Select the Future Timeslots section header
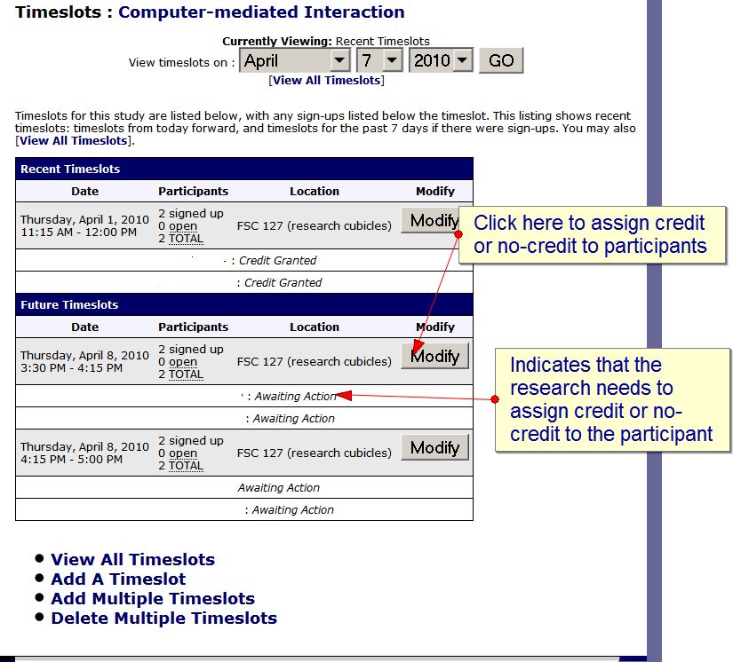The width and height of the screenshot is (733, 662). (244, 305)
